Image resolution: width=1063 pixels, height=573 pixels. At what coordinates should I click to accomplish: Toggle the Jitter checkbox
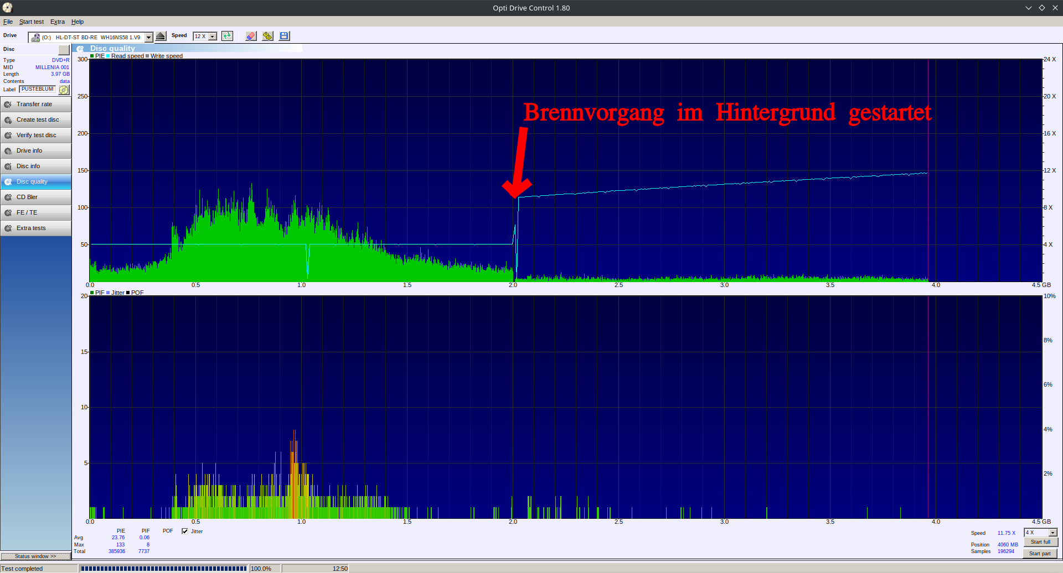(x=185, y=532)
